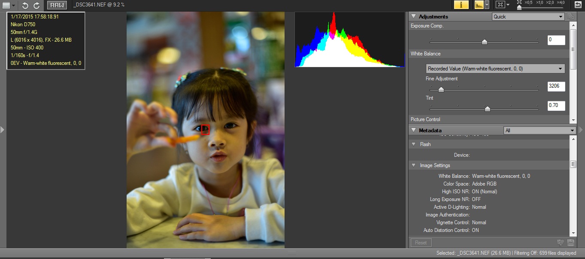
Task: Click the Exposure Comp. slider handle
Action: pos(485,42)
